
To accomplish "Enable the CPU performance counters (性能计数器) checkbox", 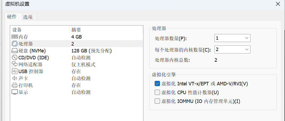I will pos(157,93).
